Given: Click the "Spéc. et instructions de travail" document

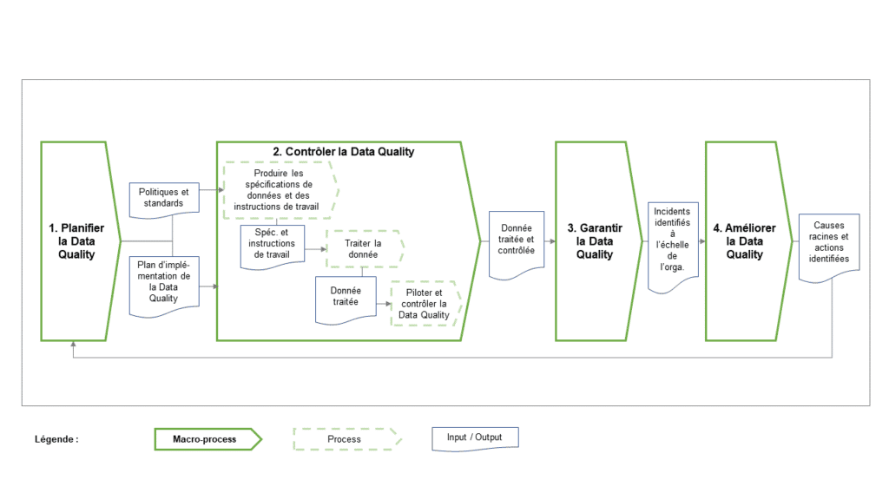Looking at the screenshot, I should 271,246.
